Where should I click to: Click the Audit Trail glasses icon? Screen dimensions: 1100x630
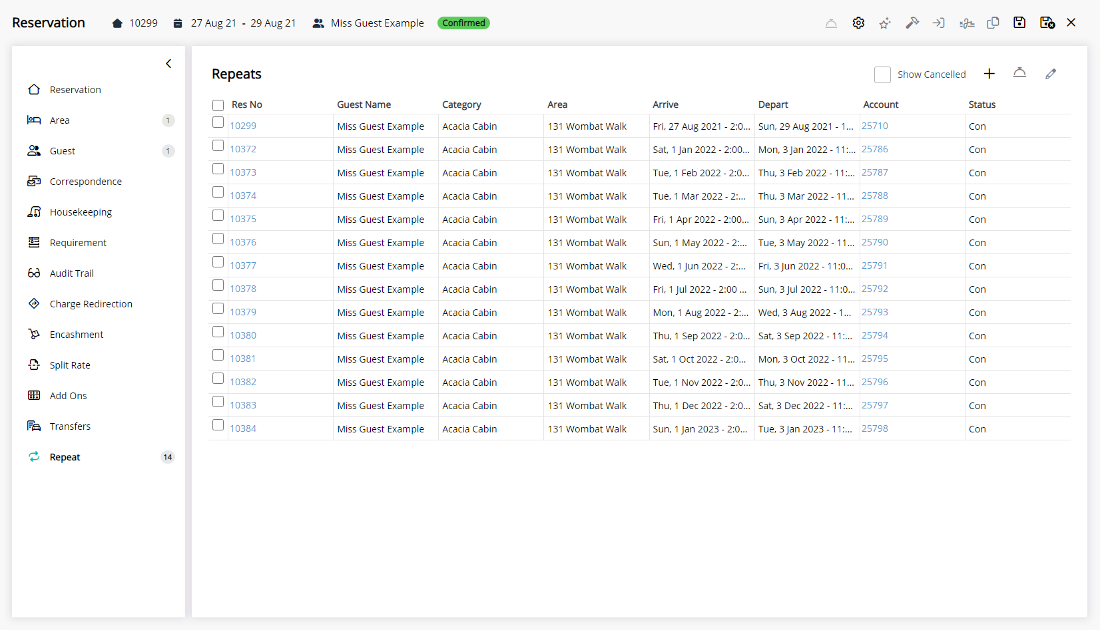coord(34,273)
